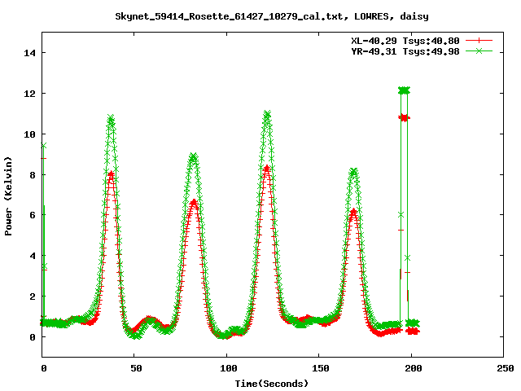
Task: Click the red peak top near 82 seconds
Action: tap(194, 202)
